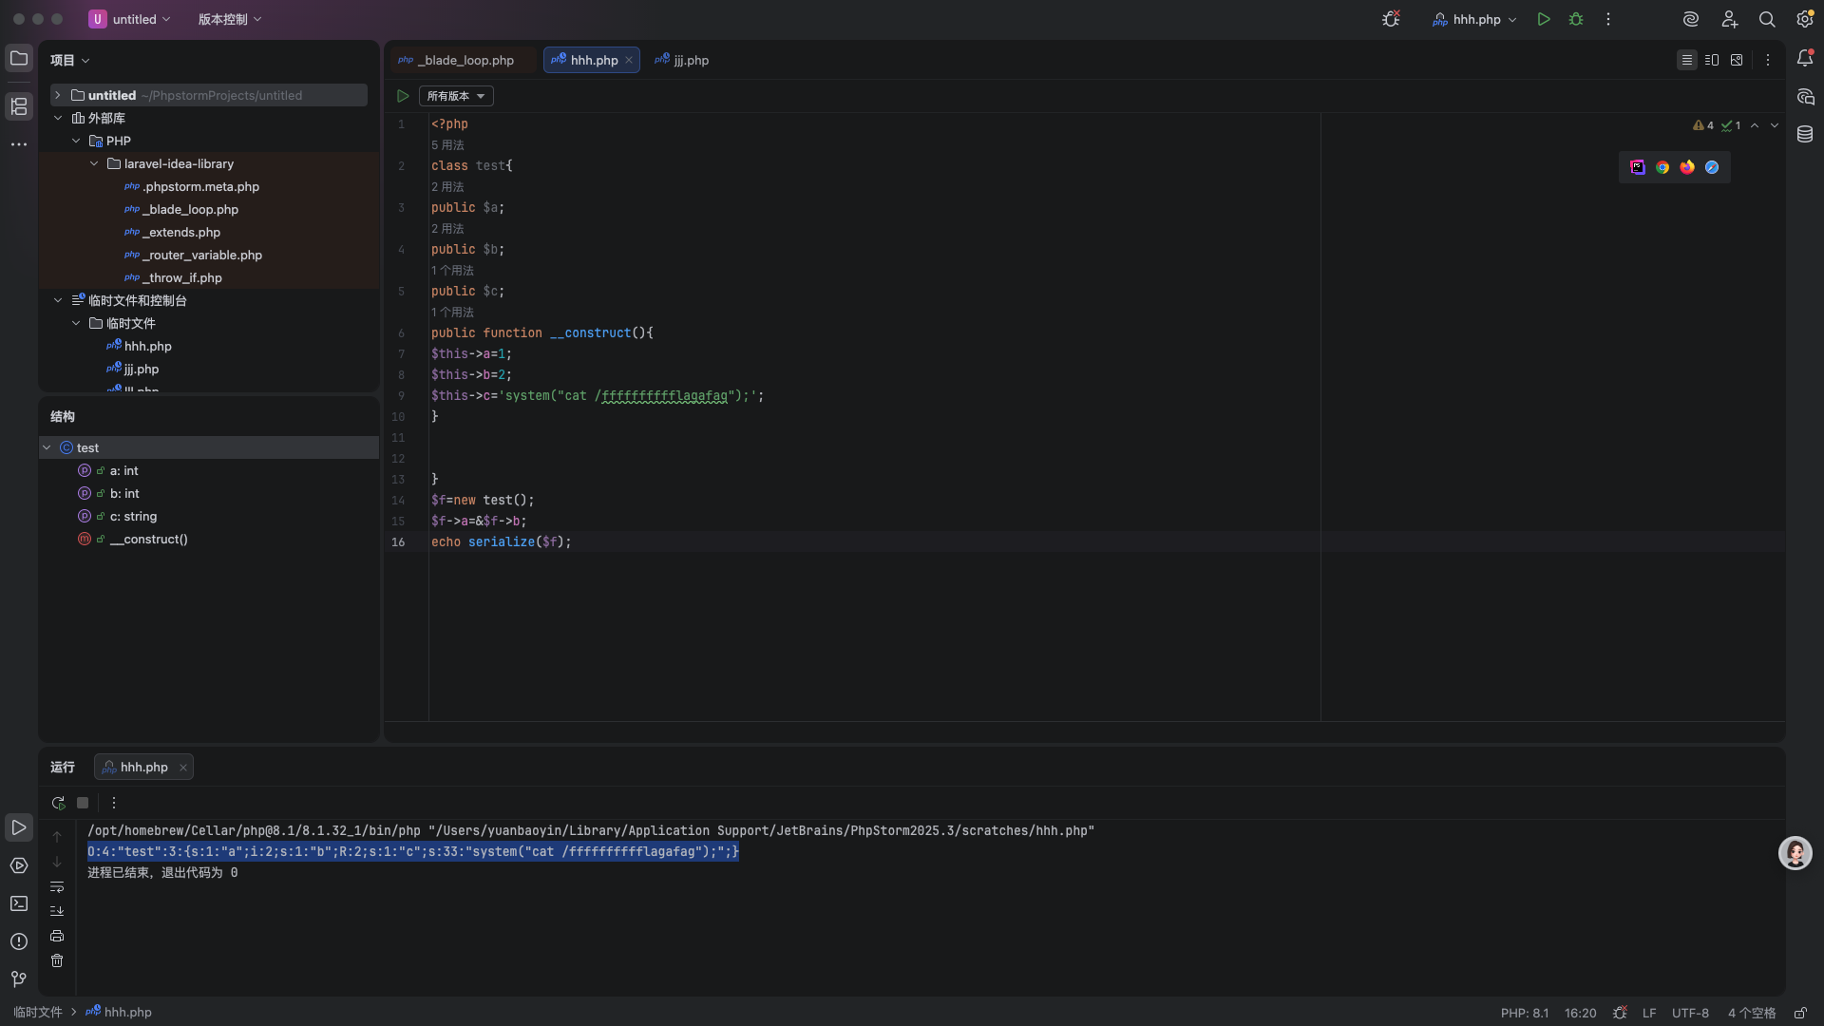The image size is (1824, 1026).
Task: Open the Database tool window icon
Action: 1805,135
